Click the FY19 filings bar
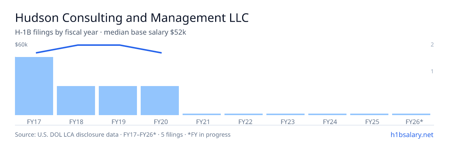This screenshot has width=449, height=149. point(118,101)
